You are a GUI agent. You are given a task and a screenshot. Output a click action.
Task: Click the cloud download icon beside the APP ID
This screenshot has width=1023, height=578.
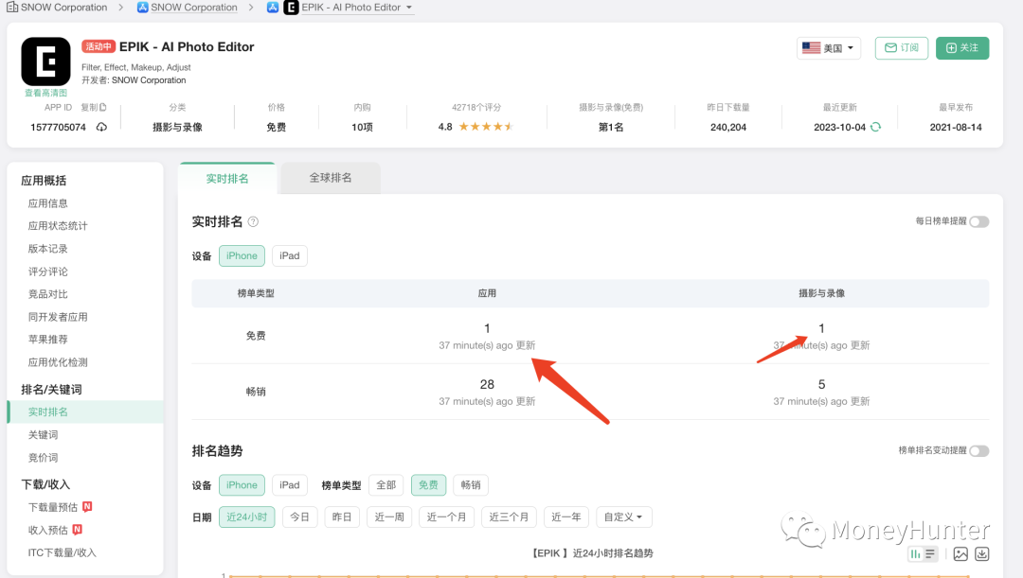[102, 127]
